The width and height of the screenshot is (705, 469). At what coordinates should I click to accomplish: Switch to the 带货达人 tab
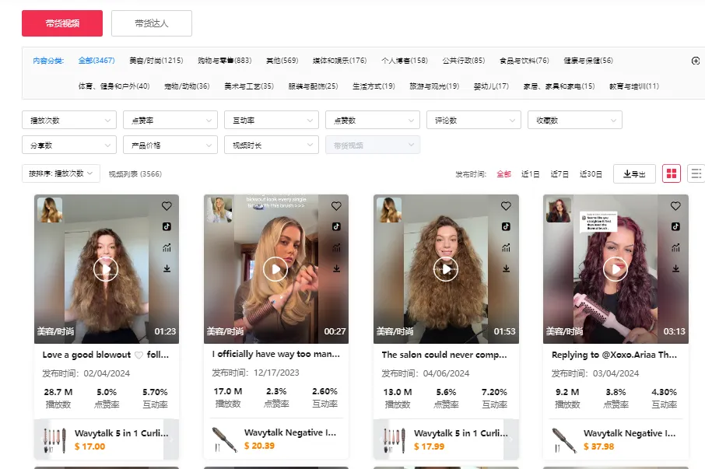[x=152, y=23]
